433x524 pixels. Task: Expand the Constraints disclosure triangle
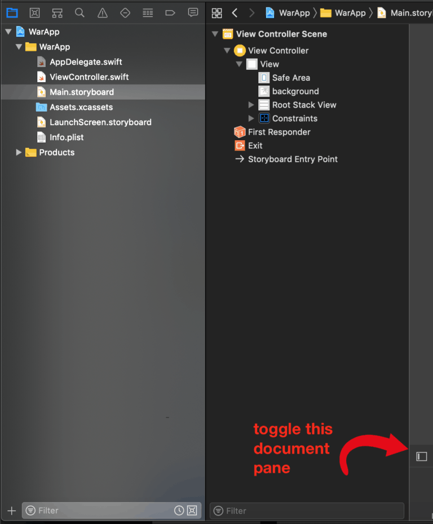[251, 118]
